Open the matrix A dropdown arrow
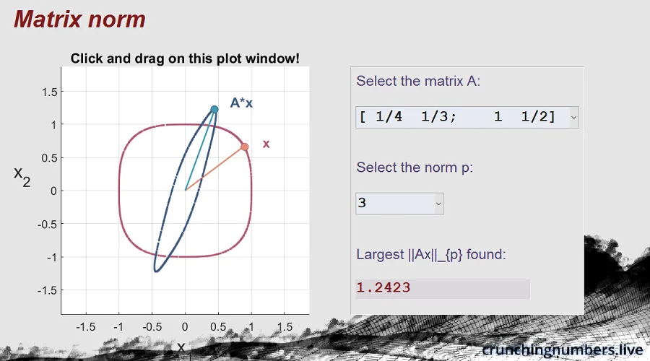This screenshot has width=650, height=361. (x=573, y=117)
